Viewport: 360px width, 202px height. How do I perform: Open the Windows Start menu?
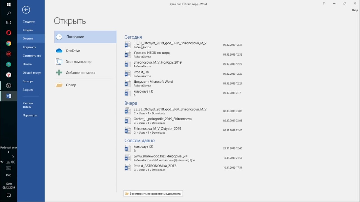point(9,4)
